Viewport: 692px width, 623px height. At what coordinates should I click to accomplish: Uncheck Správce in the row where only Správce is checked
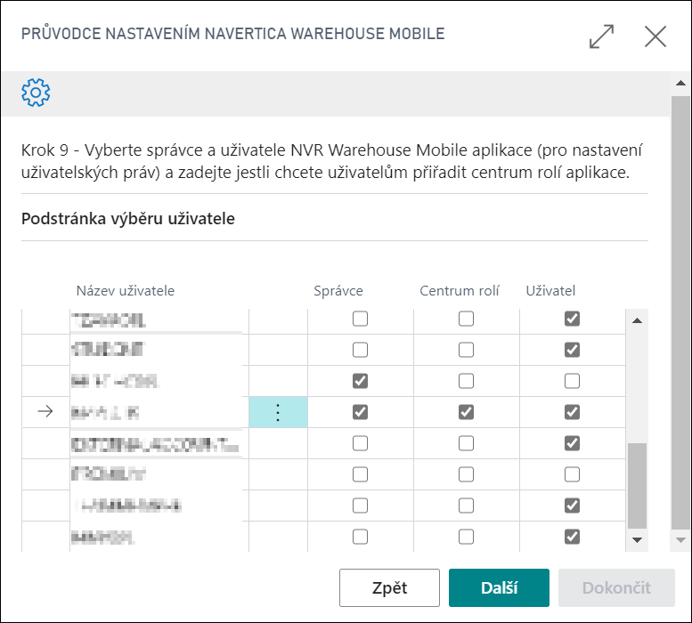pos(360,381)
